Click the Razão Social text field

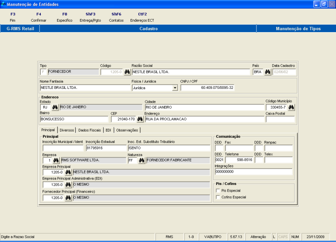coord(190,72)
